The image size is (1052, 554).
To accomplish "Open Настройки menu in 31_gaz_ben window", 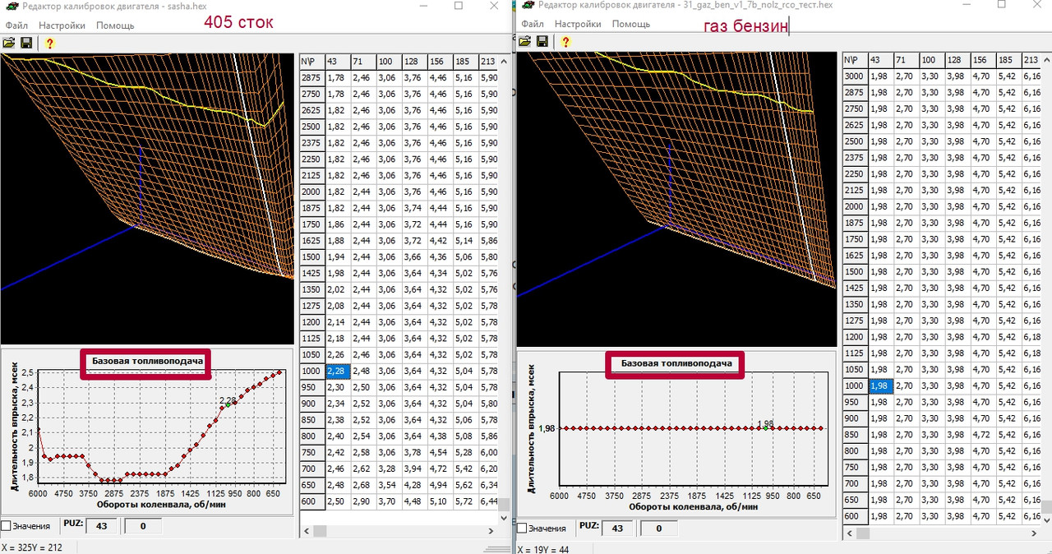I will (578, 24).
